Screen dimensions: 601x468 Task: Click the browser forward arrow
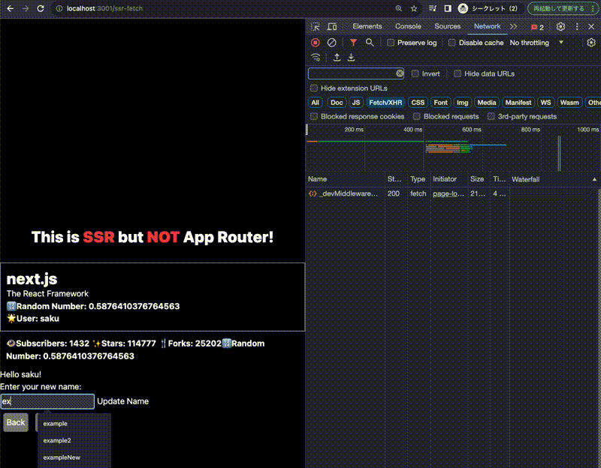[x=26, y=8]
